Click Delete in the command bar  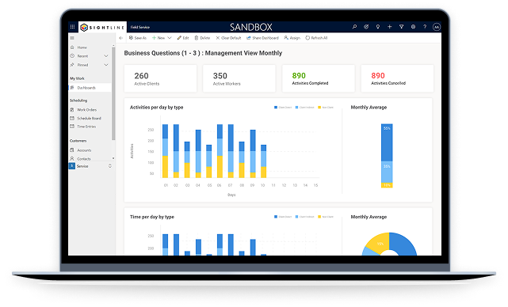(202, 38)
